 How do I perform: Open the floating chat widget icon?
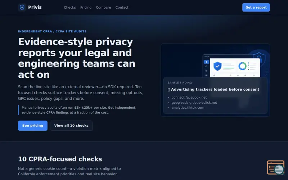[x=276, y=167]
